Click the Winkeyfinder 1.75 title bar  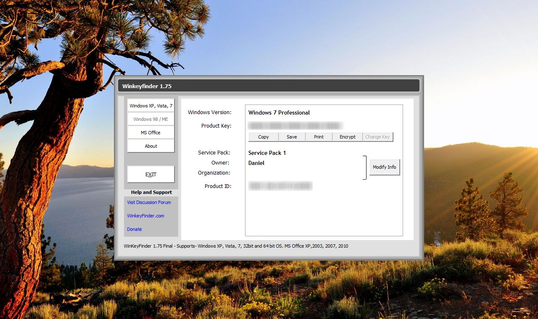269,86
